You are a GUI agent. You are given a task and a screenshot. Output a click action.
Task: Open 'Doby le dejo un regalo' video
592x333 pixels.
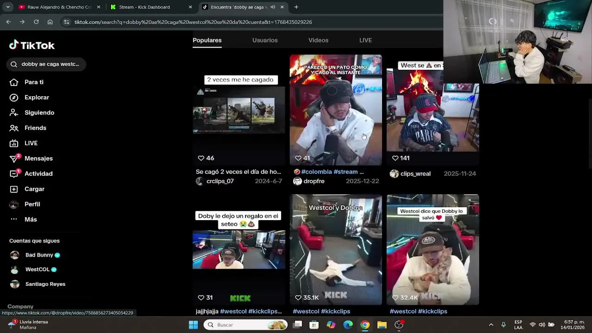239,250
